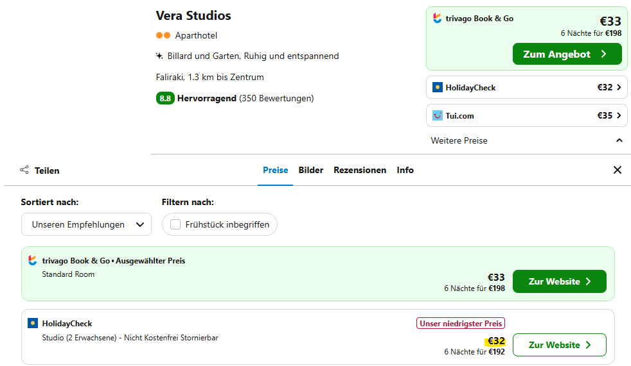This screenshot has height=366, width=631.
Task: Open the Tui.com €35 offer chevron
Action: (619, 115)
